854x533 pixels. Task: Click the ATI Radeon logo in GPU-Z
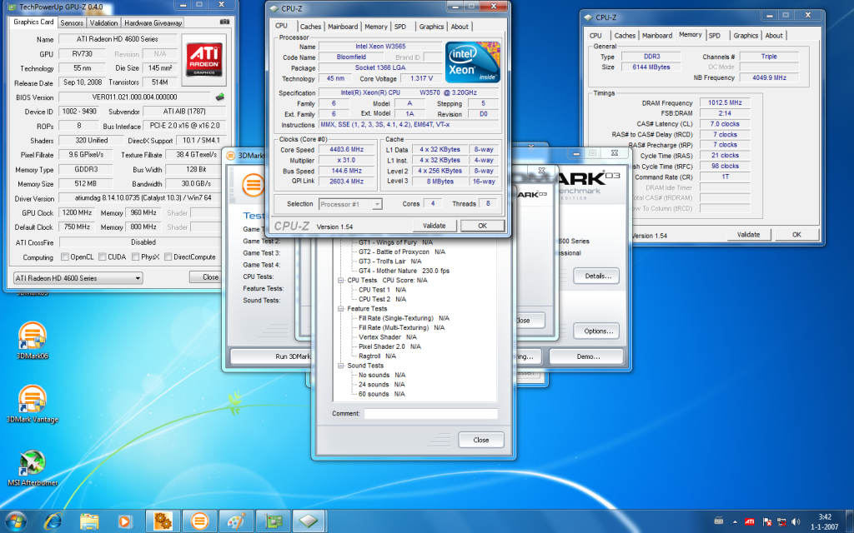(204, 60)
